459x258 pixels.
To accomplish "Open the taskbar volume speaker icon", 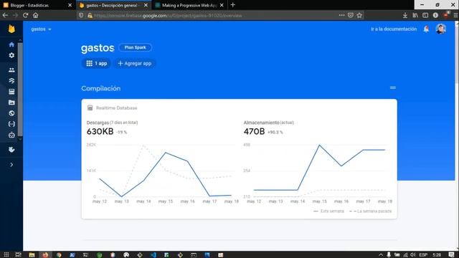I will (413, 255).
